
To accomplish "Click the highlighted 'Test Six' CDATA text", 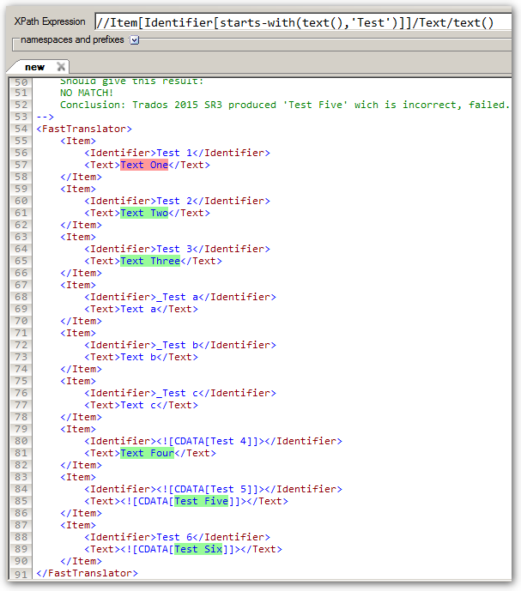I will (x=197, y=549).
